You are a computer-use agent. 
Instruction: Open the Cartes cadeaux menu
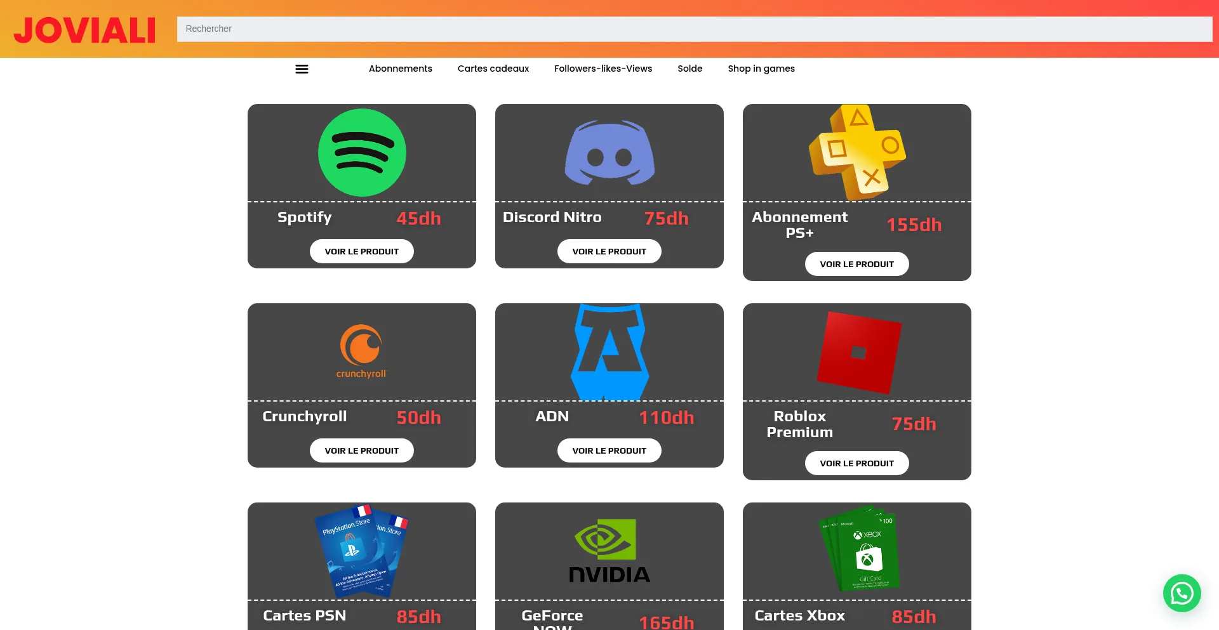coord(493,69)
